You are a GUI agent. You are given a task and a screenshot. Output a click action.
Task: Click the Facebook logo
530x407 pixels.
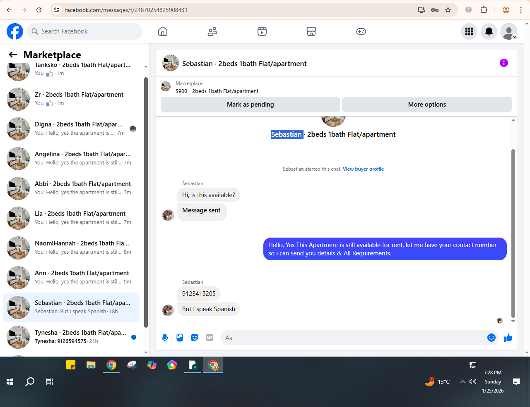coord(15,31)
